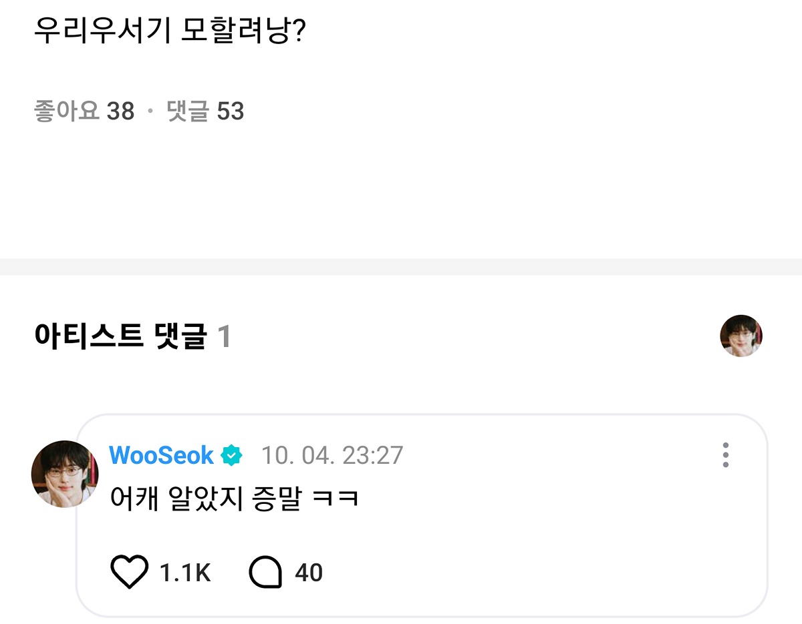The height and width of the screenshot is (624, 802).
Task: Click the artist comment count 1
Action: click(x=224, y=337)
